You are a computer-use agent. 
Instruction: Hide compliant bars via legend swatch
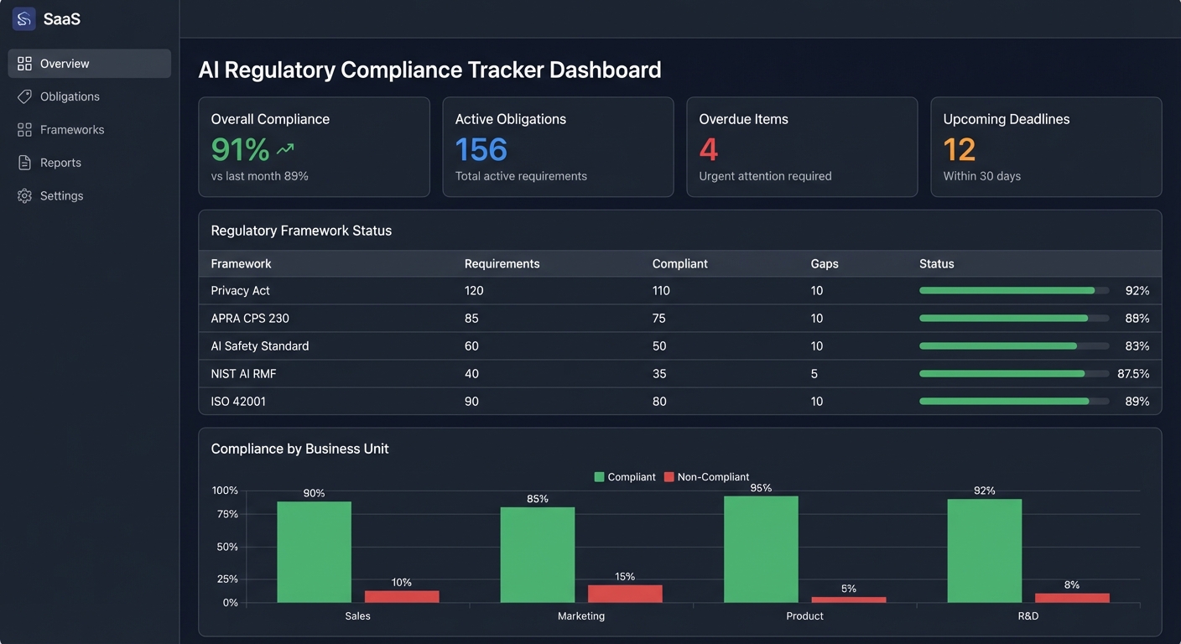(600, 476)
